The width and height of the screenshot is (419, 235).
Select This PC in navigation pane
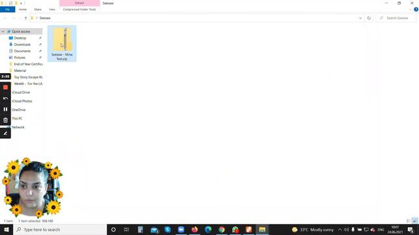tap(17, 119)
